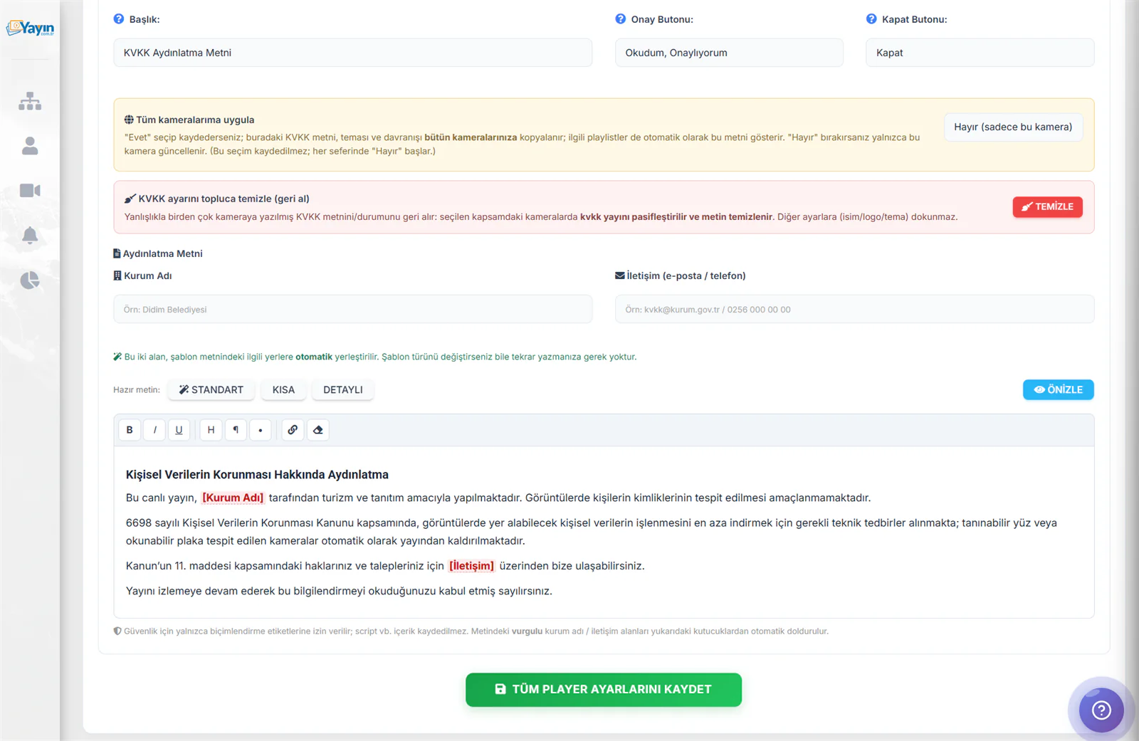This screenshot has height=741, width=1139.
Task: Open the pie chart statistics icon
Action: (30, 280)
